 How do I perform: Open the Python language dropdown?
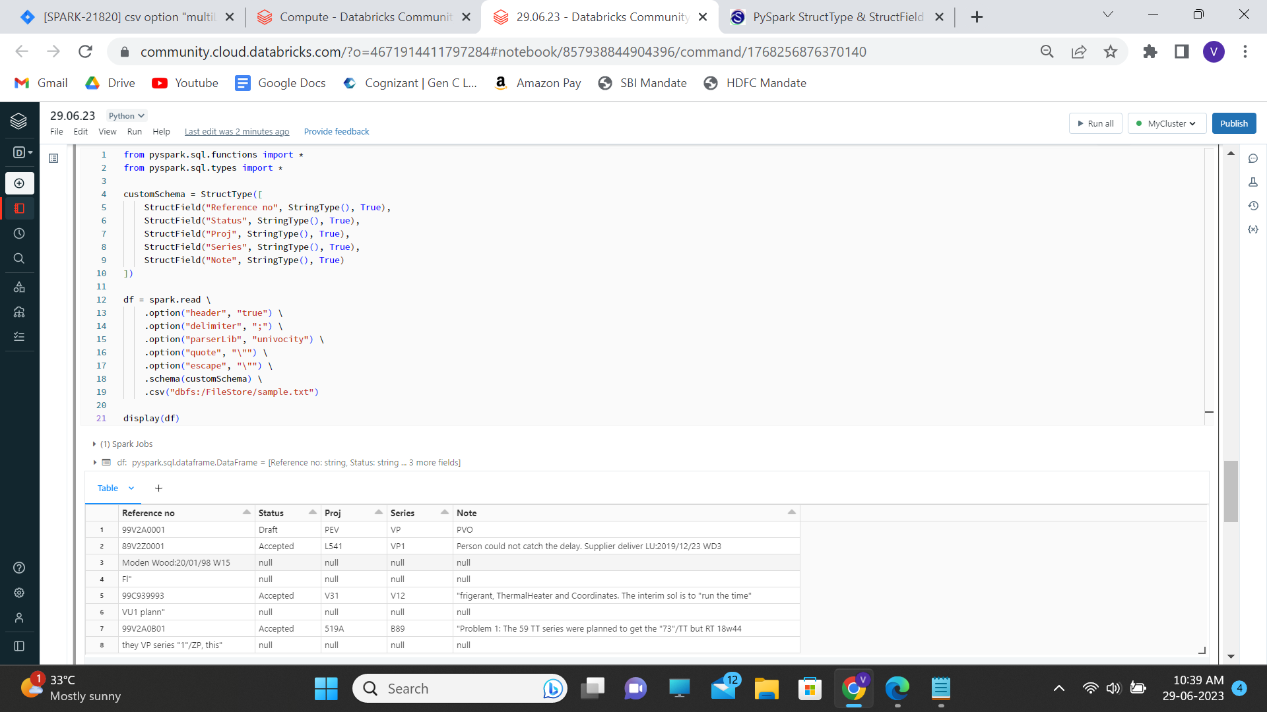126,116
